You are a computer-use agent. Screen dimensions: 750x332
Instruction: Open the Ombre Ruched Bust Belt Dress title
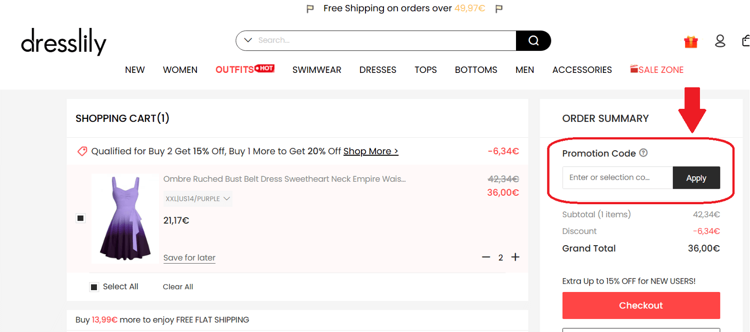pos(284,179)
